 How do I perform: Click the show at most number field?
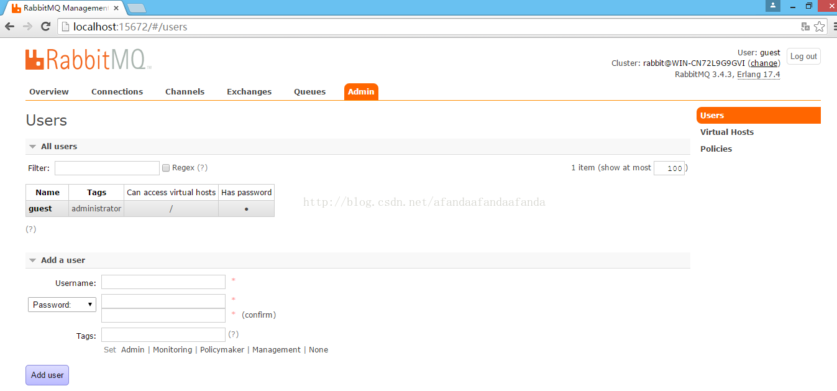tap(669, 168)
